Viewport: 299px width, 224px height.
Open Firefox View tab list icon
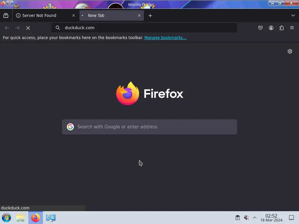click(x=6, y=15)
